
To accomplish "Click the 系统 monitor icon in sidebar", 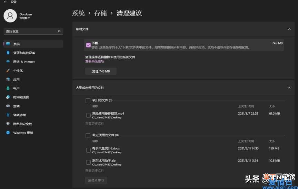I will pos(8,44).
